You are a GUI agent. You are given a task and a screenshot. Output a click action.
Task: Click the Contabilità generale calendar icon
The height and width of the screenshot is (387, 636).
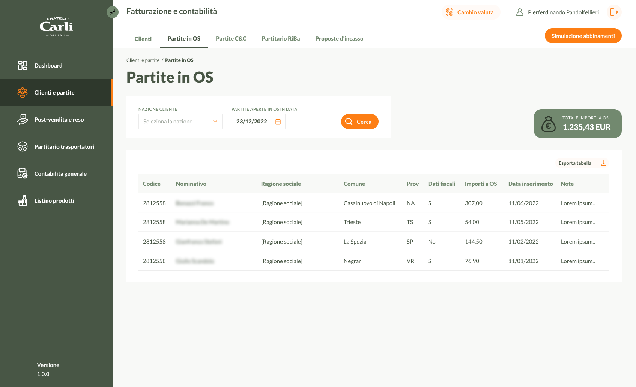pos(23,173)
